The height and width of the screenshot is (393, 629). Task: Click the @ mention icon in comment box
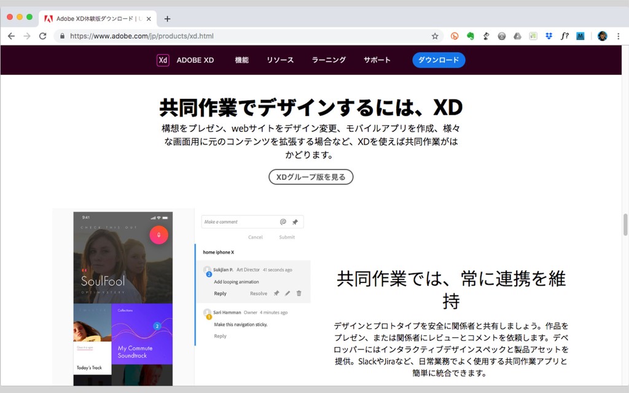pos(283,222)
